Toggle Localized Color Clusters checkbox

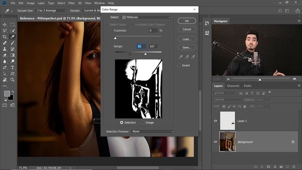pyautogui.click(x=132, y=25)
